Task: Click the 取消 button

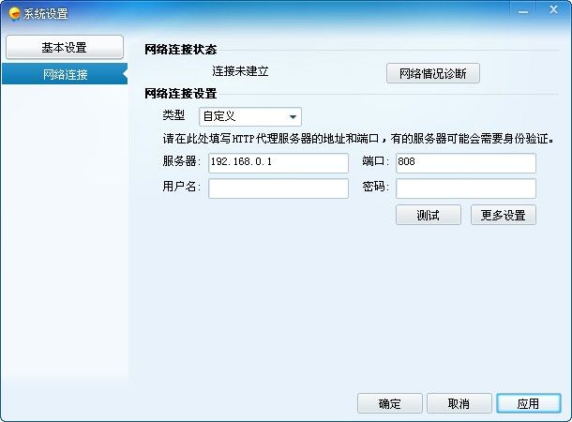Action: coord(459,403)
